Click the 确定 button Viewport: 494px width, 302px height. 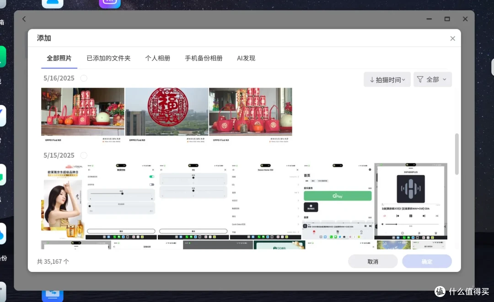coord(427,261)
